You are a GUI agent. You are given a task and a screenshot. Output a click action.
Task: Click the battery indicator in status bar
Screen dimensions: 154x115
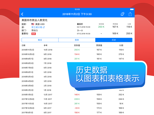point(132,9)
